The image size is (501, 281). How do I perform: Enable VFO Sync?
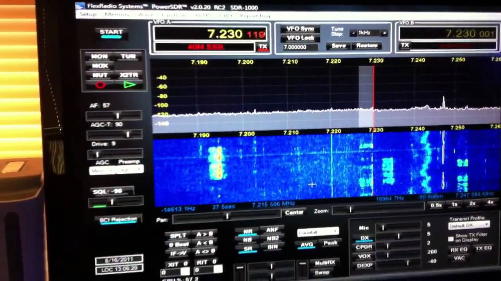pos(300,29)
